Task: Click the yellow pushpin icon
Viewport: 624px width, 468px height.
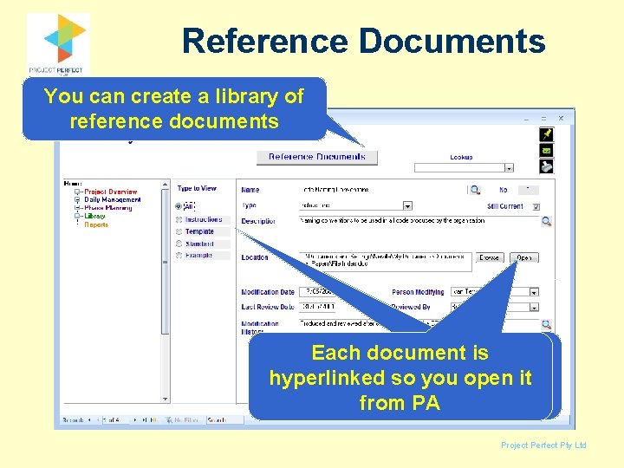Action: coord(546,134)
